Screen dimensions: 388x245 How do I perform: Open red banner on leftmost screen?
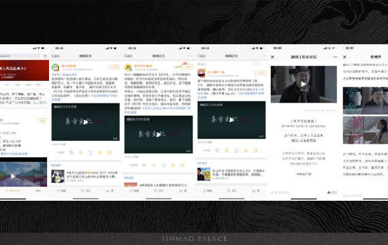(x=25, y=71)
